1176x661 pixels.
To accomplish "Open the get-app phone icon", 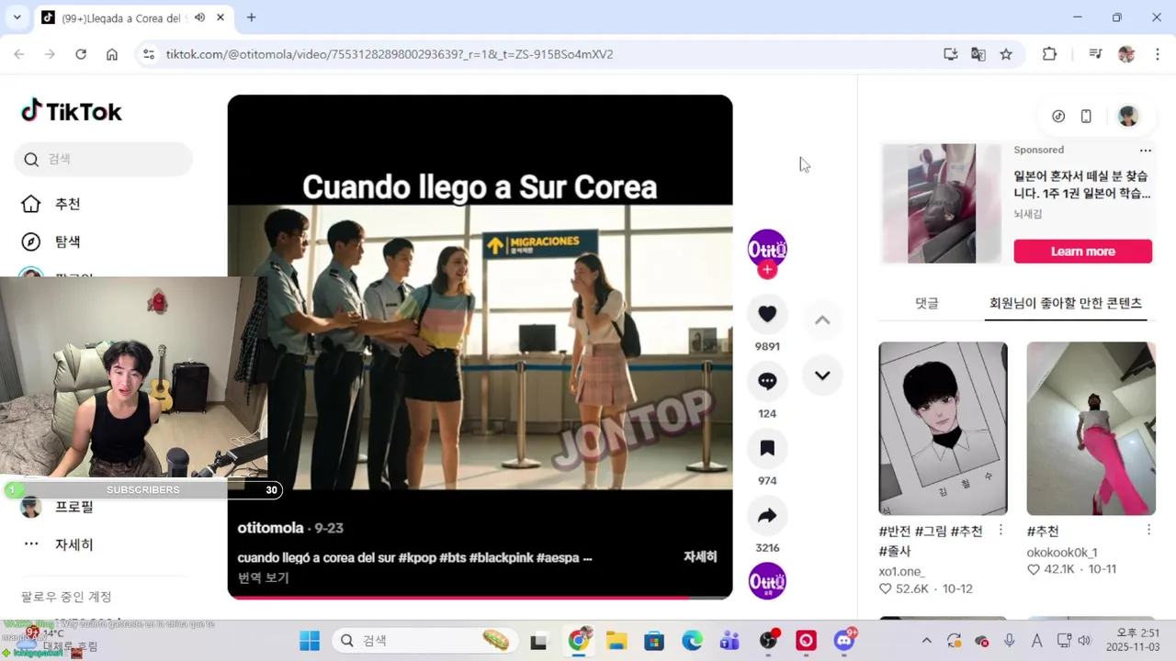I will (1086, 117).
